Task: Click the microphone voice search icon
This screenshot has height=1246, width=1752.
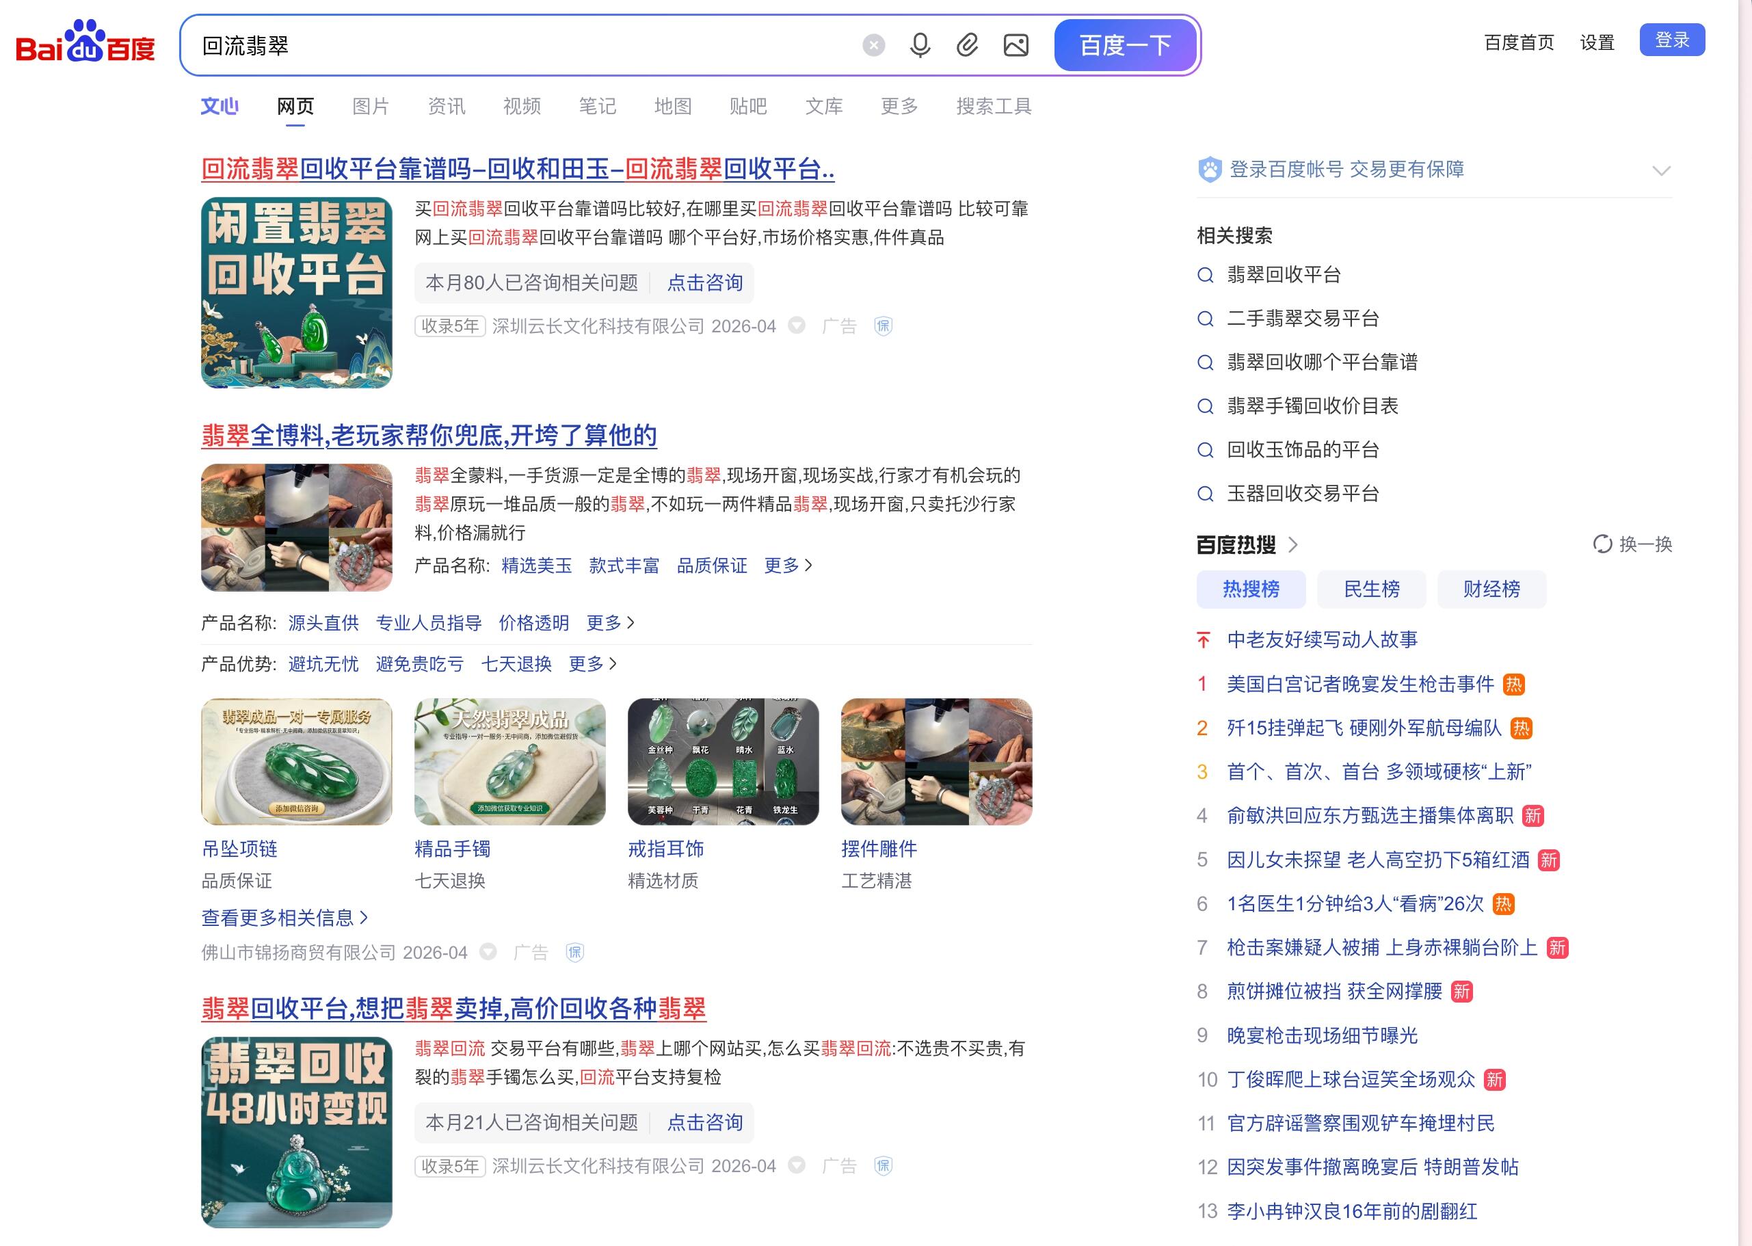Action: click(x=920, y=46)
